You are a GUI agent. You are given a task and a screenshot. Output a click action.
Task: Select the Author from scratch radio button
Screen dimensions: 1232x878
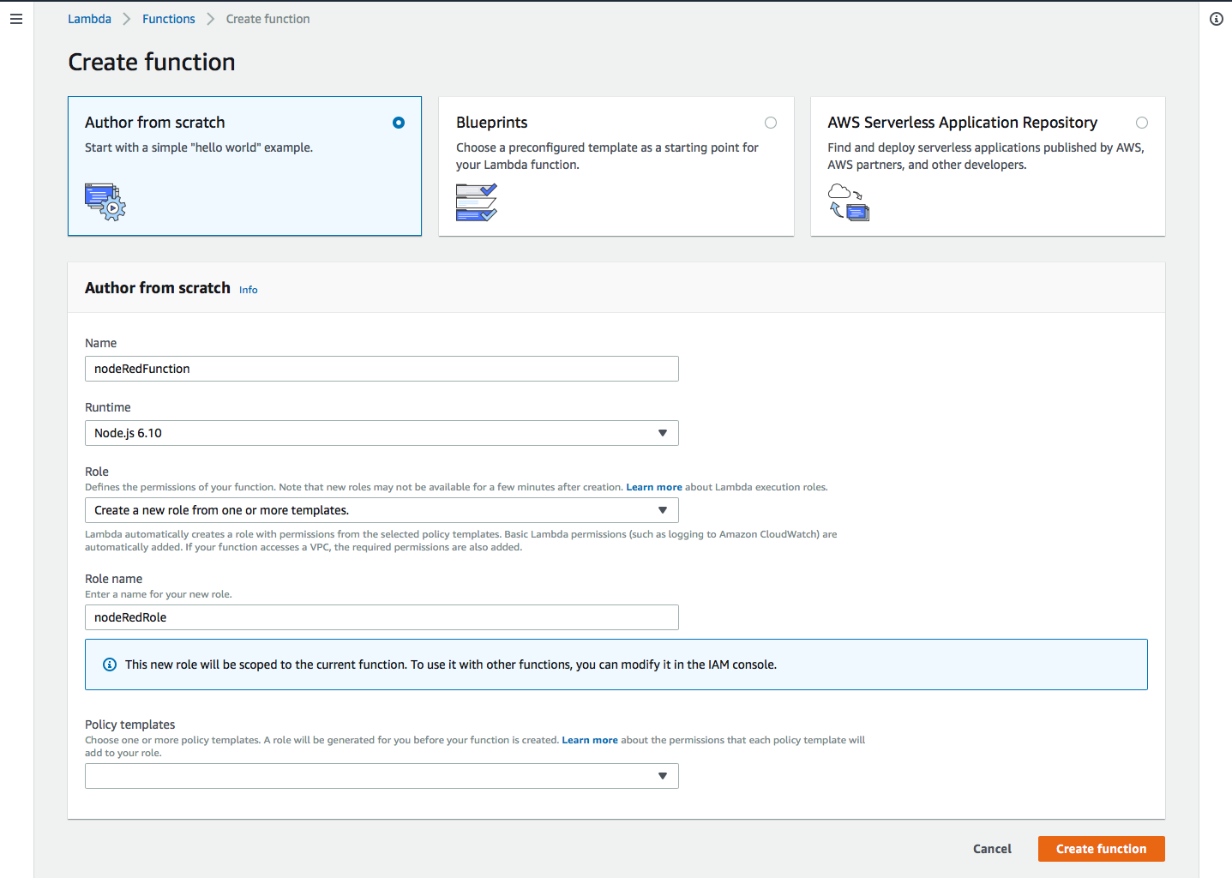399,123
